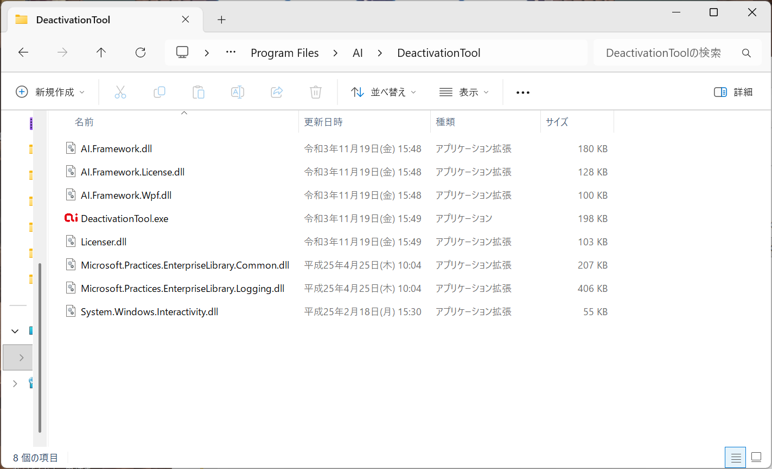This screenshot has height=469, width=772.
Task: Click the copy icon in toolbar
Action: 159,92
